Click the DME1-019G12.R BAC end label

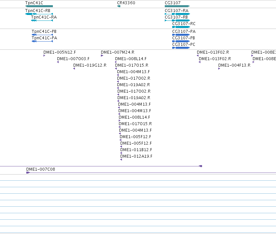90,65
